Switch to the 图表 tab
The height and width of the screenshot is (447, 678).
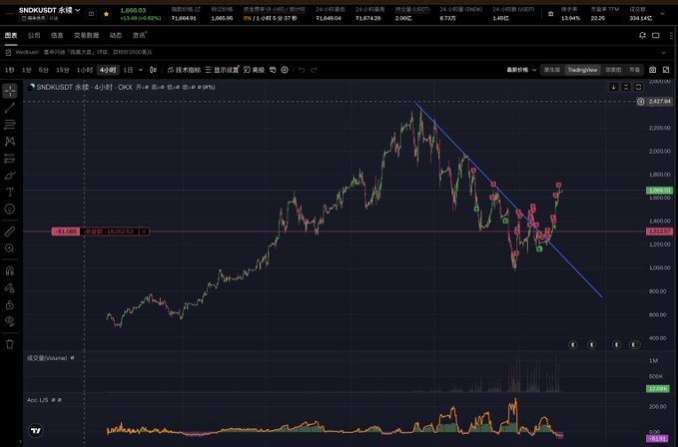(11, 35)
